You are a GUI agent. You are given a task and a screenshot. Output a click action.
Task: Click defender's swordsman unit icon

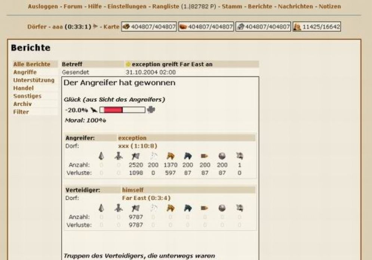pyautogui.click(x=119, y=208)
